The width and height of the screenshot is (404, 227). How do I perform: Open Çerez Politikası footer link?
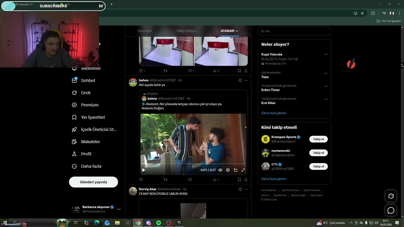coord(312,190)
